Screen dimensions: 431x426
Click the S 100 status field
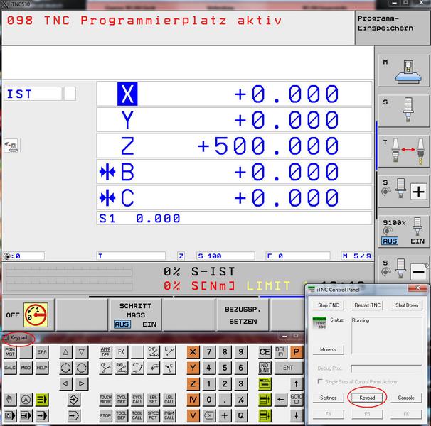pos(225,256)
